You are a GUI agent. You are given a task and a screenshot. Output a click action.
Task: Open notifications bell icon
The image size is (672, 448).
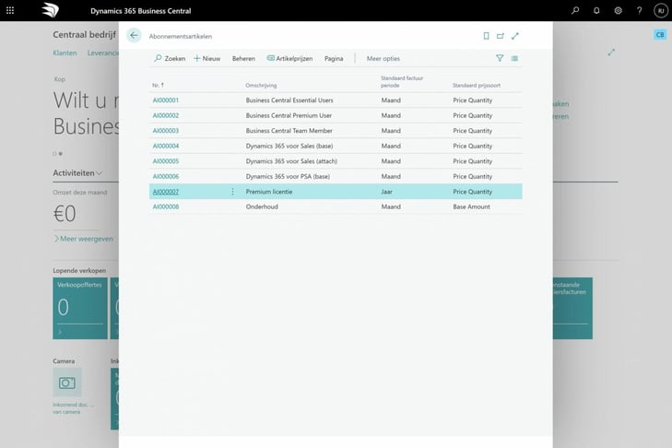[596, 10]
